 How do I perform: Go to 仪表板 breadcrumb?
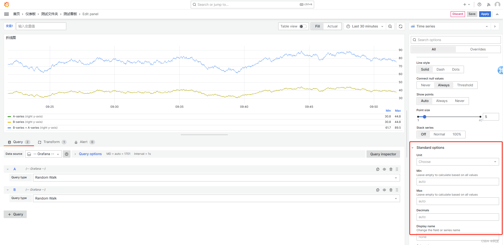pos(30,14)
